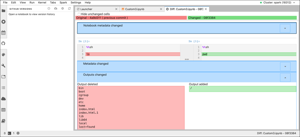
Task: Open the View menu
Action: [x=23, y=3]
